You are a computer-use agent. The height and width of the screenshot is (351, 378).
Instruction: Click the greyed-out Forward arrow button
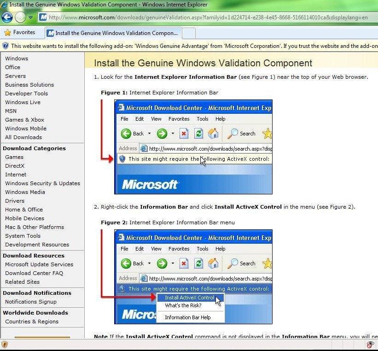click(21, 17)
